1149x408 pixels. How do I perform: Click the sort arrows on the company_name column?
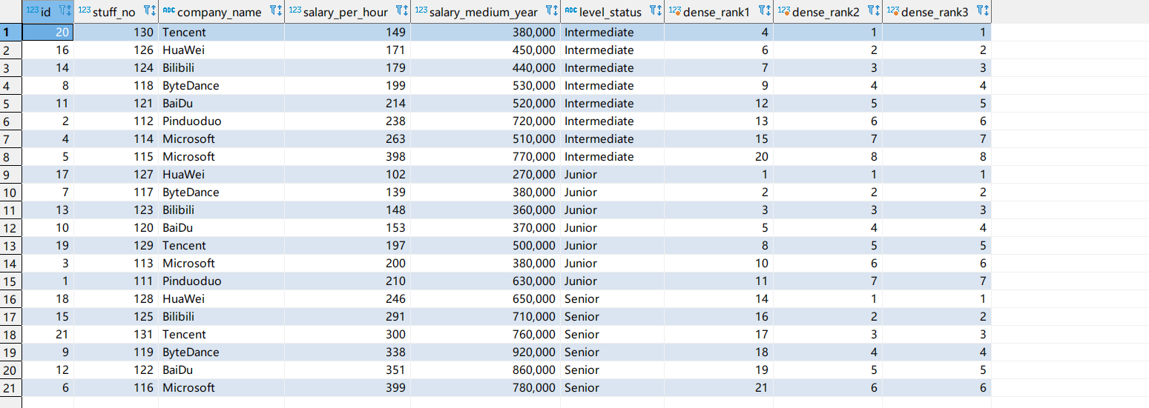(280, 11)
